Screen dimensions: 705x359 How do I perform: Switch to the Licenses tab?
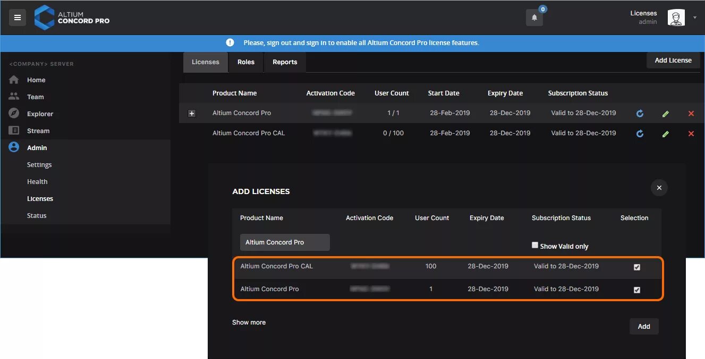206,62
